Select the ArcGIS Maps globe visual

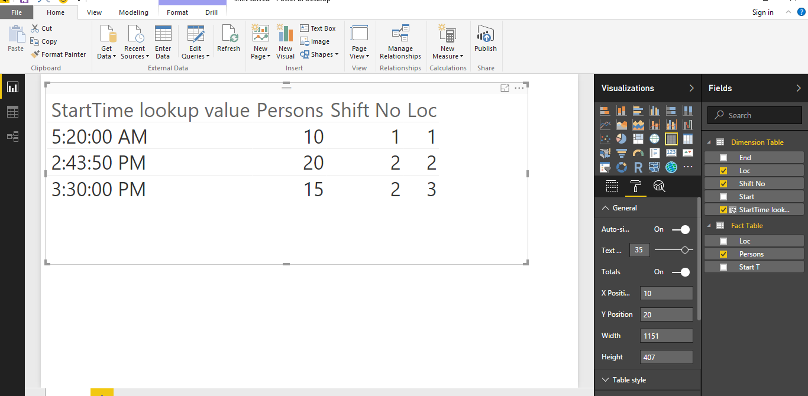(x=671, y=167)
